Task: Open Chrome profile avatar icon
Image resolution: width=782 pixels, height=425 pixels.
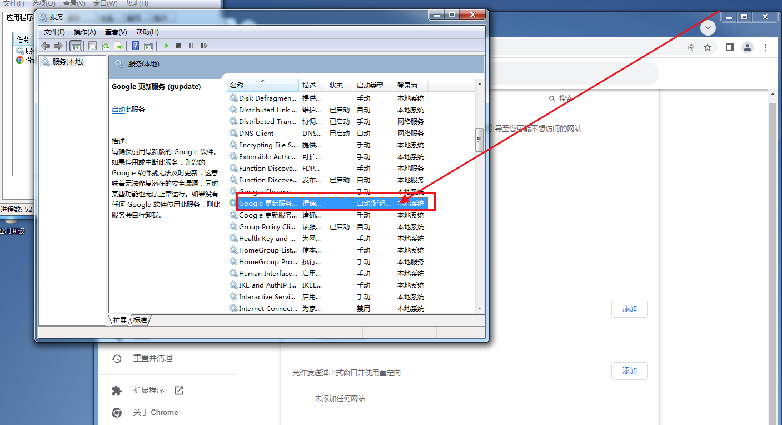Action: tap(748, 47)
